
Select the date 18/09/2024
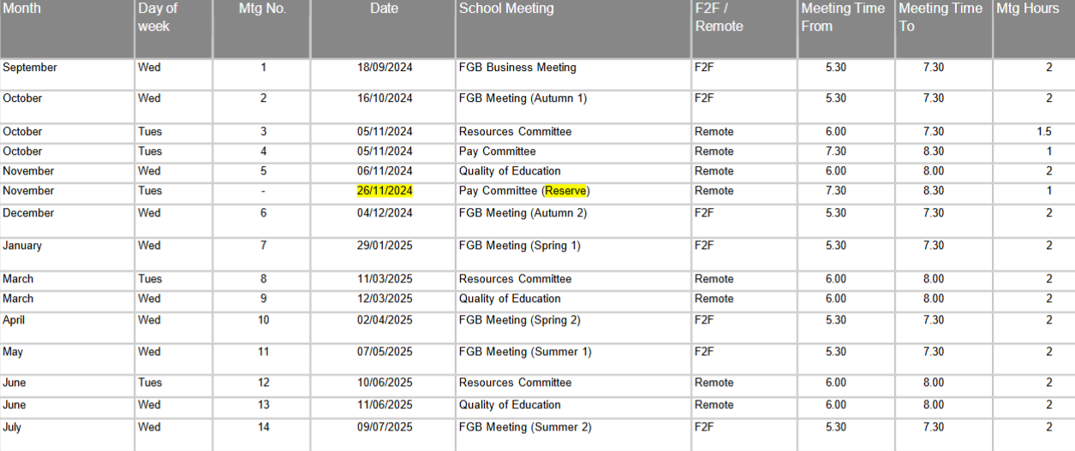[385, 68]
